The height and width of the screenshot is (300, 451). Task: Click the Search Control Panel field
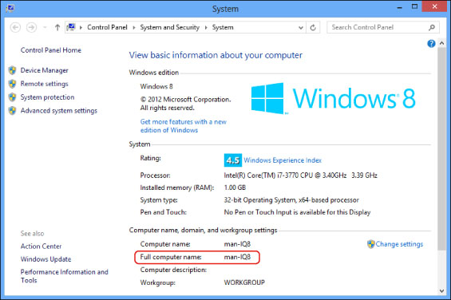click(378, 28)
